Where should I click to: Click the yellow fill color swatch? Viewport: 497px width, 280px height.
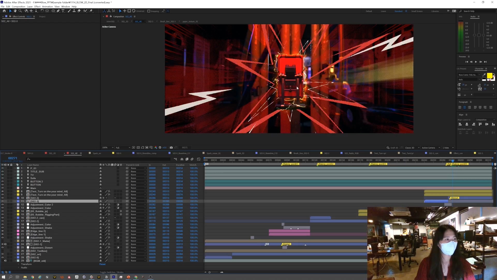point(489,75)
